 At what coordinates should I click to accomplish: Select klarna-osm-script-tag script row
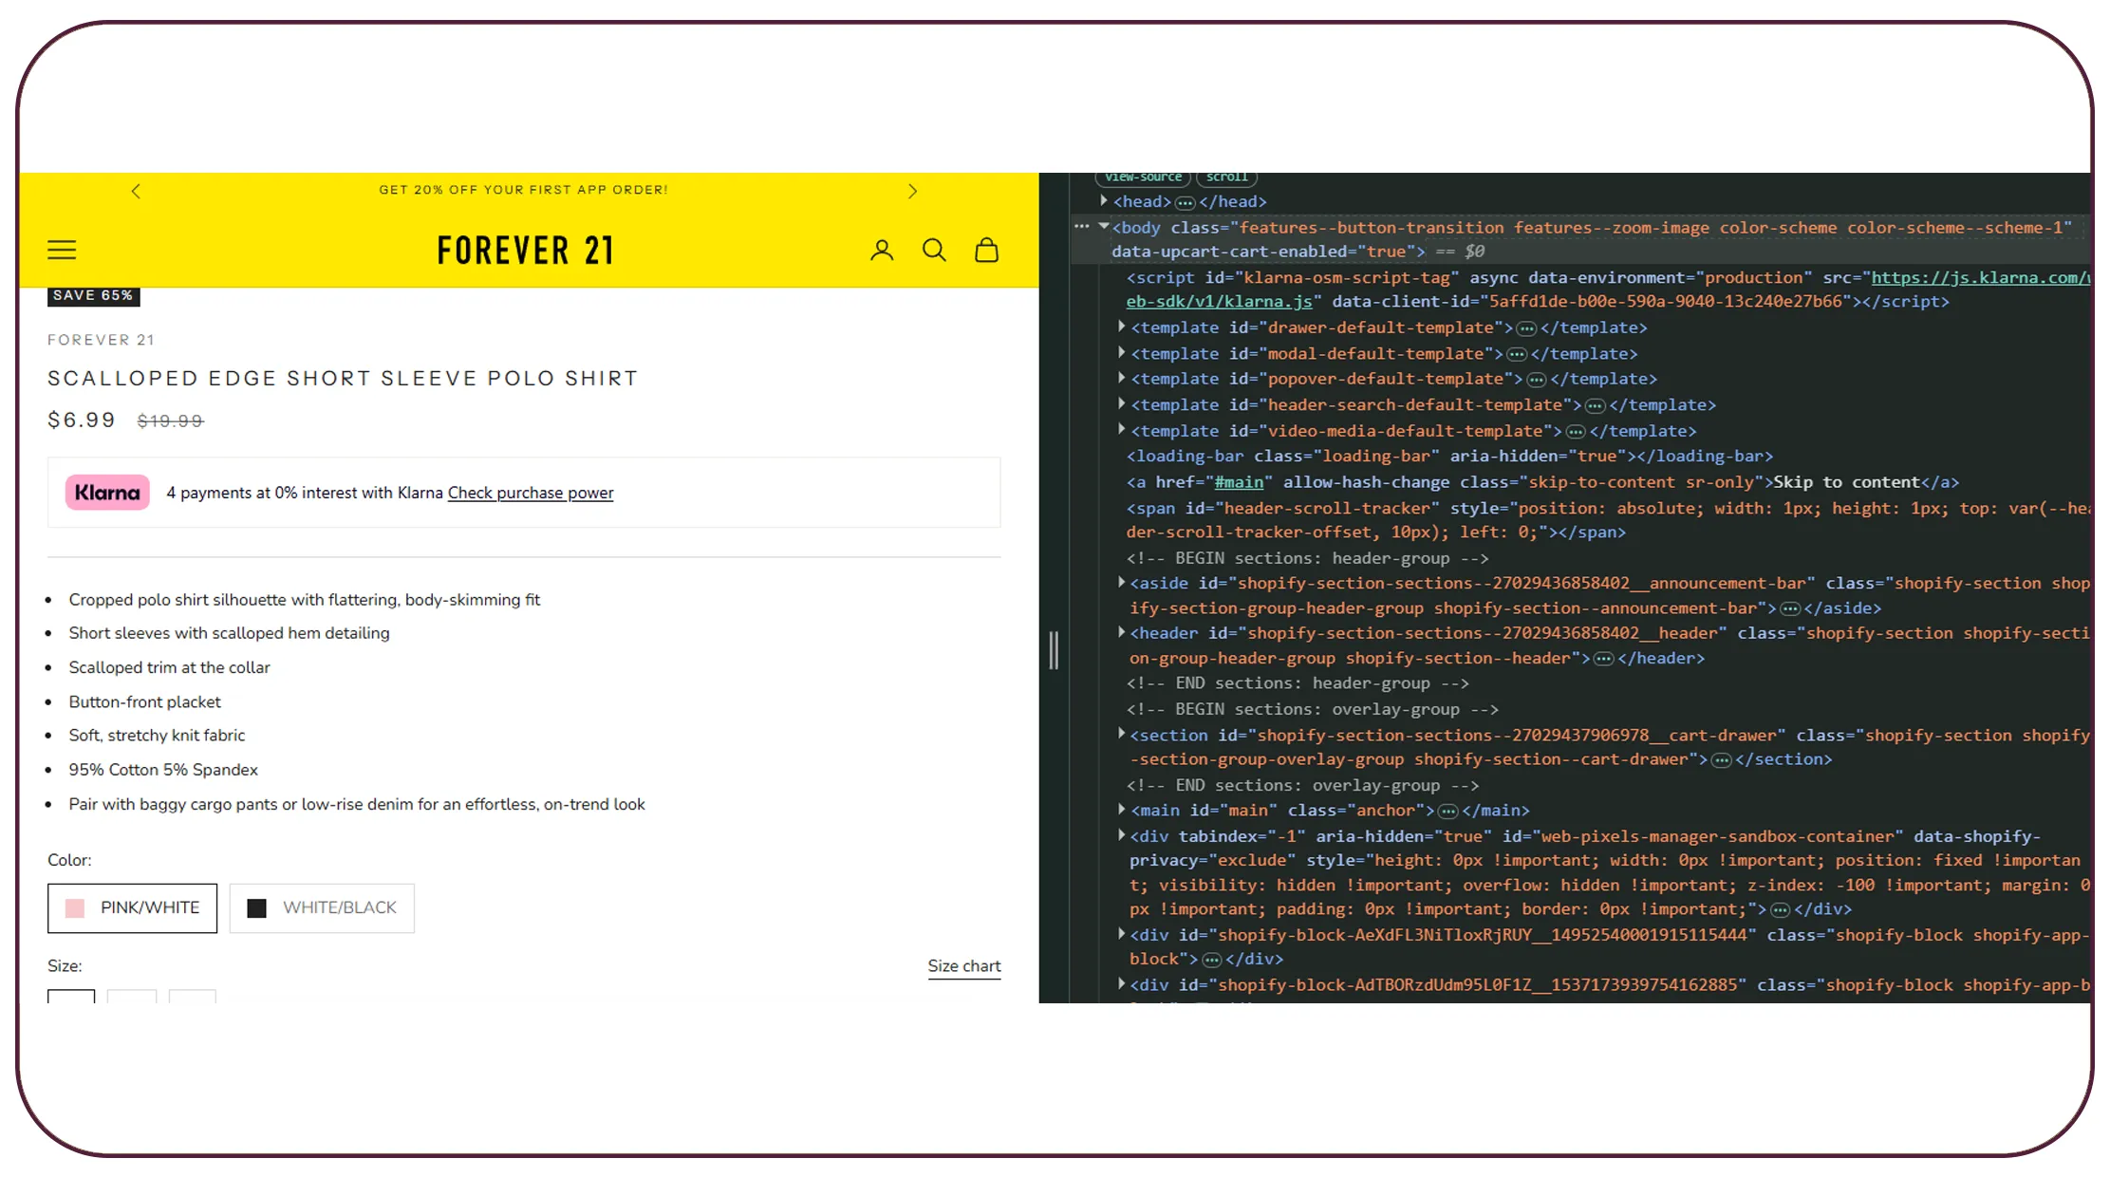(1608, 290)
